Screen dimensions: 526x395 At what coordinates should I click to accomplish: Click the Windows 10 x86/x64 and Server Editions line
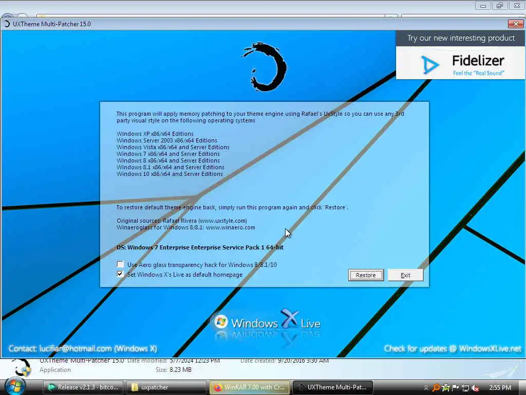coord(170,174)
